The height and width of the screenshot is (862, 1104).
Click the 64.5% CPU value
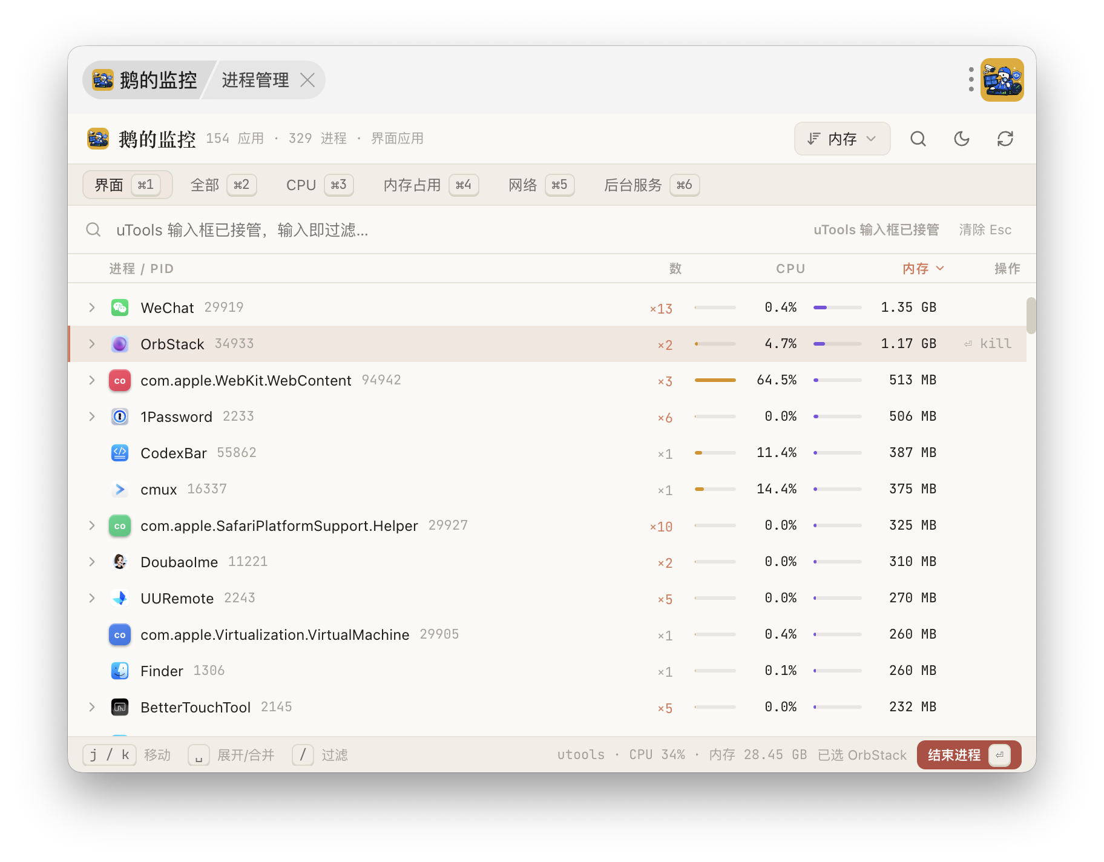[777, 380]
